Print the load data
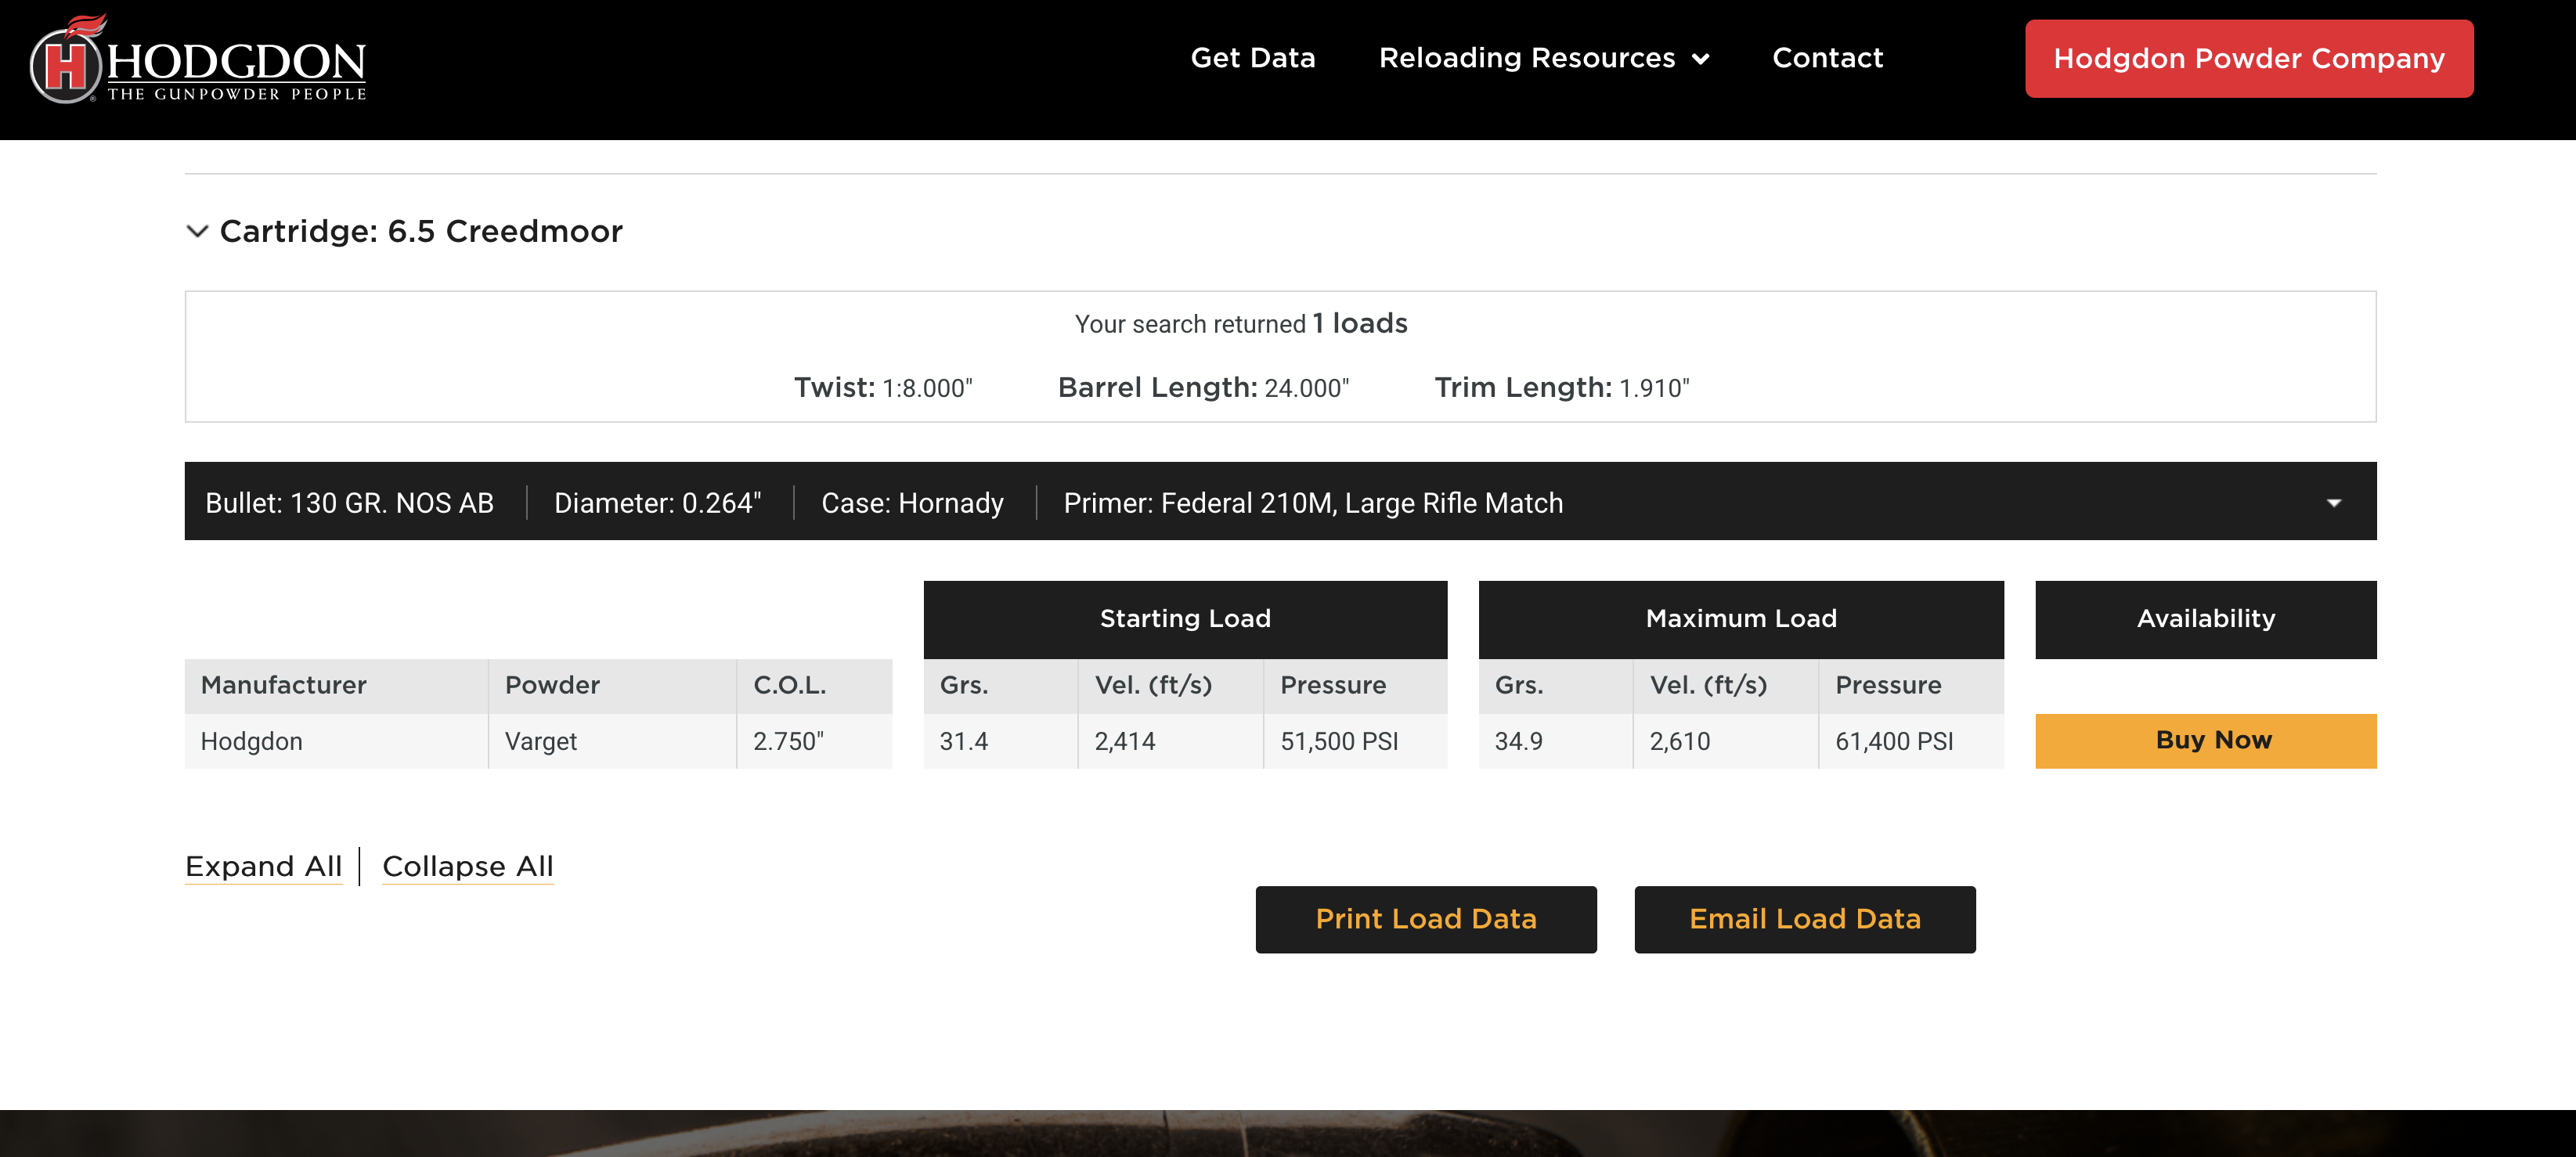 pyautogui.click(x=1426, y=919)
